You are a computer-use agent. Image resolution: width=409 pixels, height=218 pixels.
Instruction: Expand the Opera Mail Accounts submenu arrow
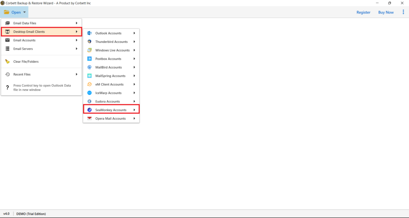134,118
